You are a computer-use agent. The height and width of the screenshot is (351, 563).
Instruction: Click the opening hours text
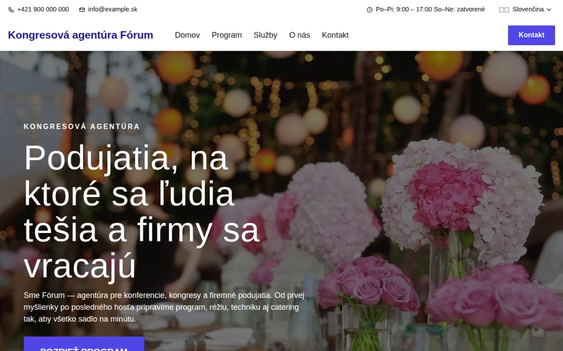tap(430, 9)
